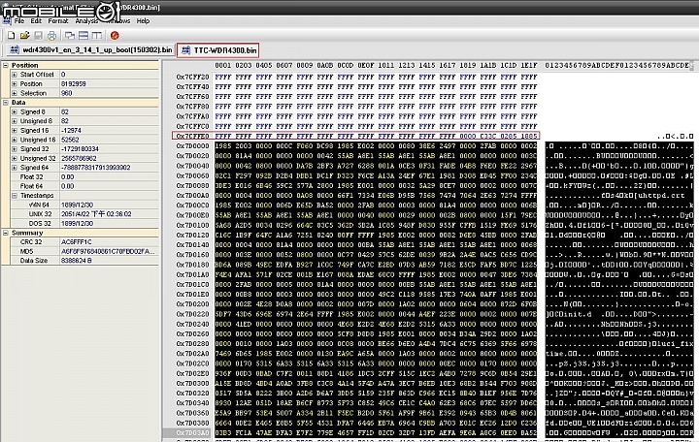Expand the Signed 16 row

point(15,131)
